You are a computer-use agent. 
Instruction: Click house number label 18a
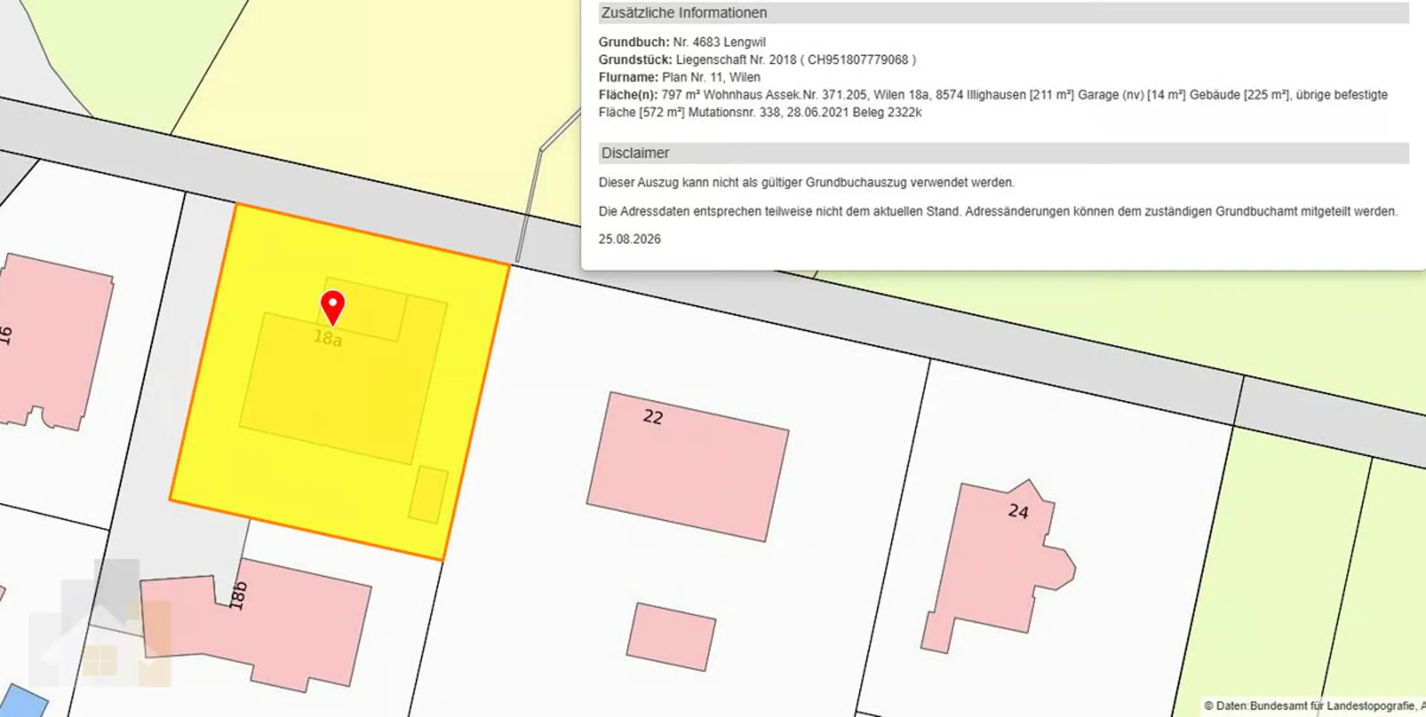tap(328, 338)
